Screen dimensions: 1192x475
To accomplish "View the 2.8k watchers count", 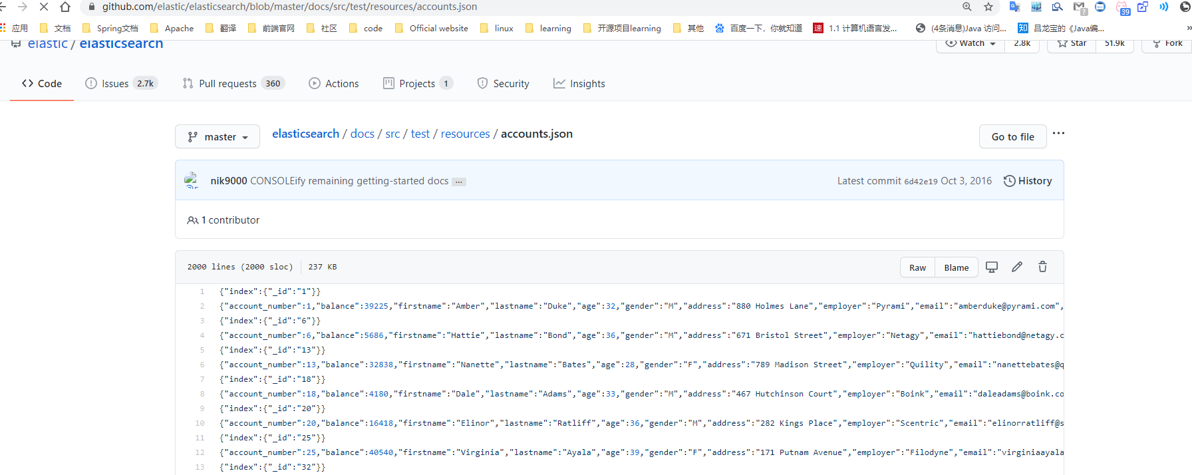I will (x=1022, y=43).
